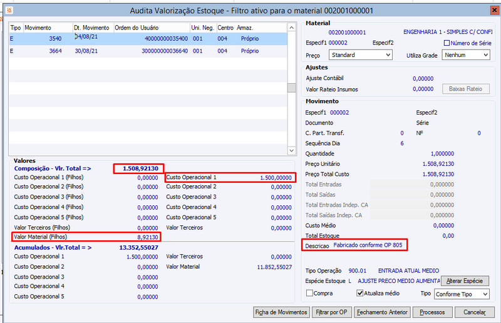This screenshot has width=501, height=323.
Task: Enable the Número de Série checkbox
Action: [x=447, y=43]
